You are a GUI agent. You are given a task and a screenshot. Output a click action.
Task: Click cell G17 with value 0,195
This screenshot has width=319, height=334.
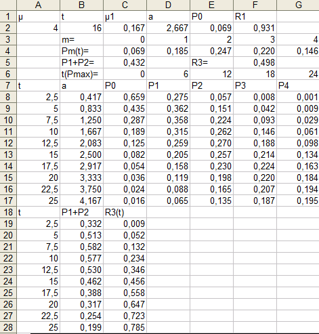coord(298,201)
